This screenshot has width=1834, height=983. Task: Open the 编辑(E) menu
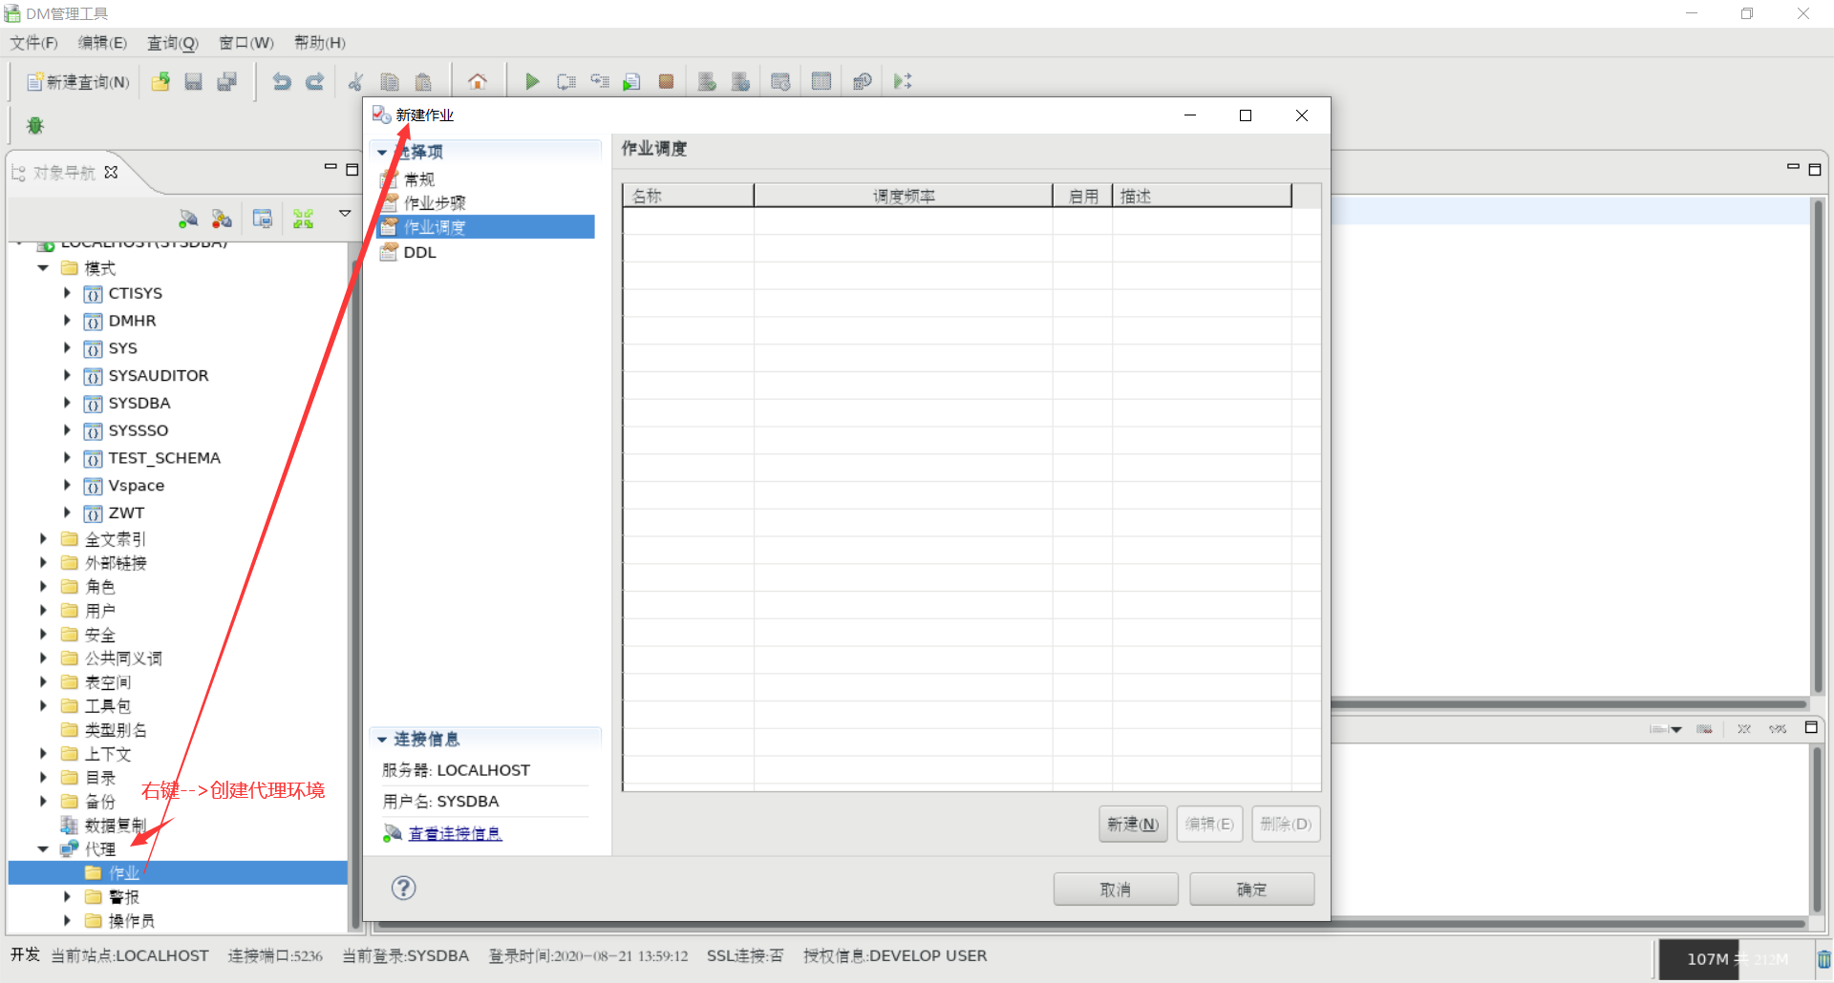coord(102,43)
